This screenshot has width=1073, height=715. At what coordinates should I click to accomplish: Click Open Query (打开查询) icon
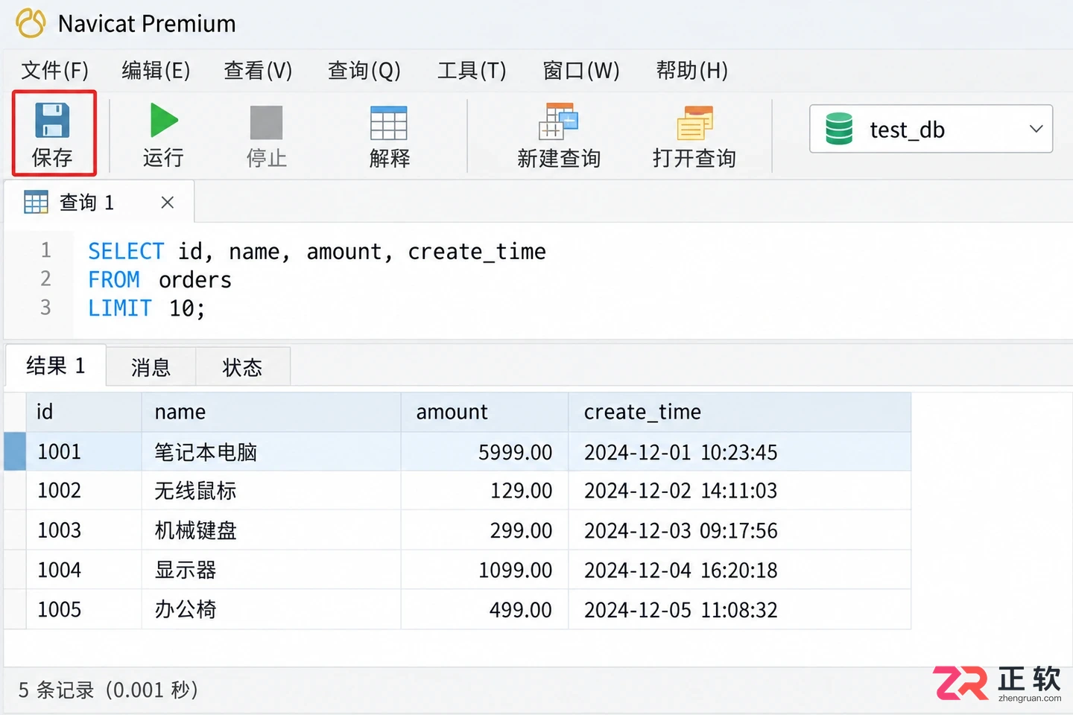tap(694, 123)
